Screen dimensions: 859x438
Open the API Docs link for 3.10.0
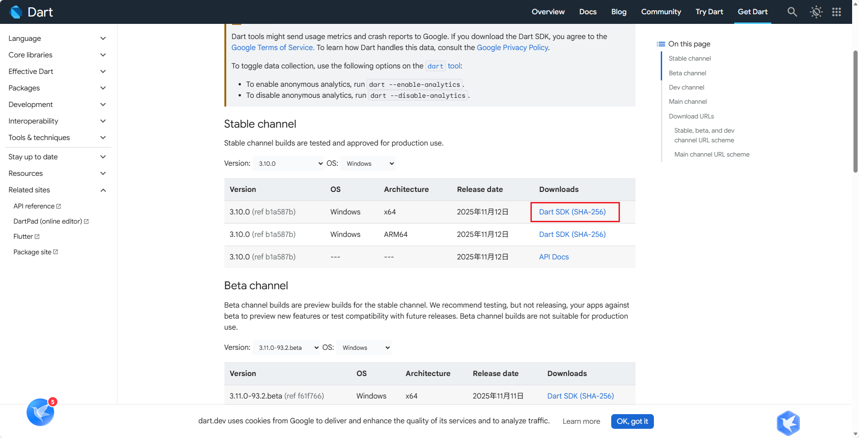[x=554, y=257]
